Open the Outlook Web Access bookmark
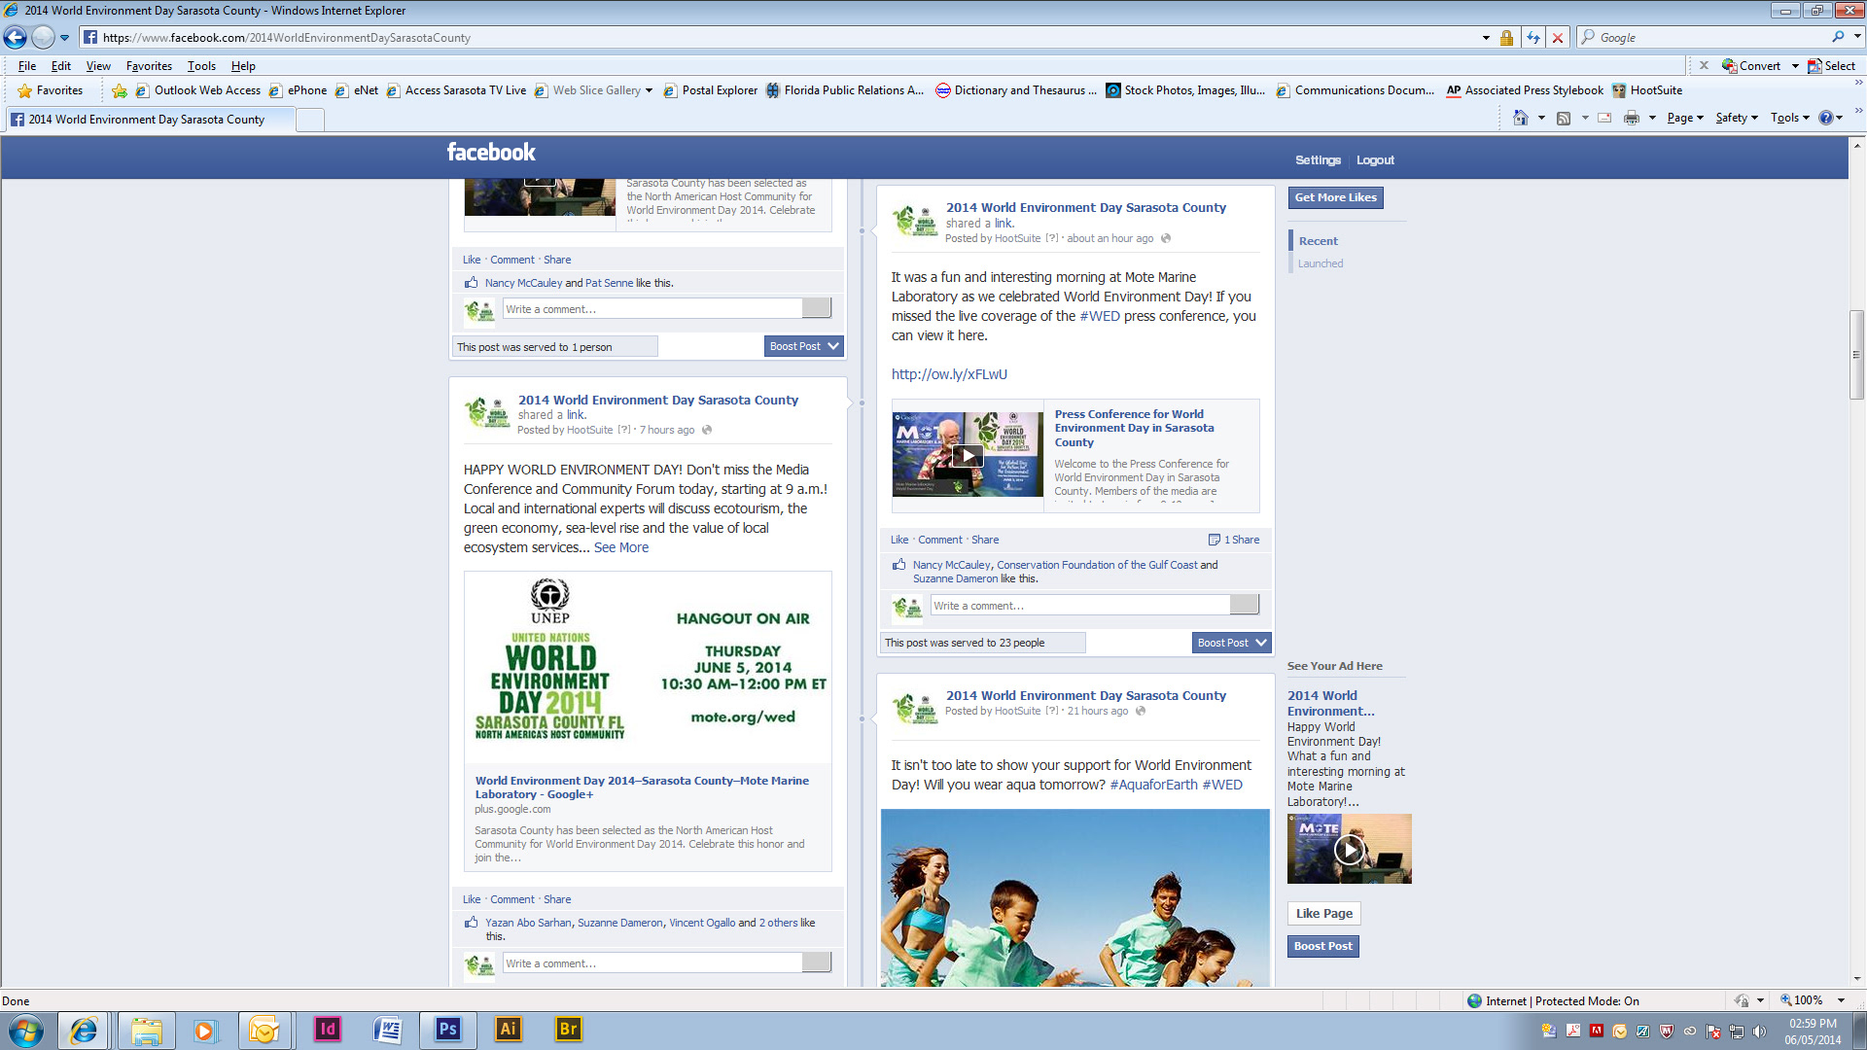Screen dimensions: 1867x1050 (198, 90)
